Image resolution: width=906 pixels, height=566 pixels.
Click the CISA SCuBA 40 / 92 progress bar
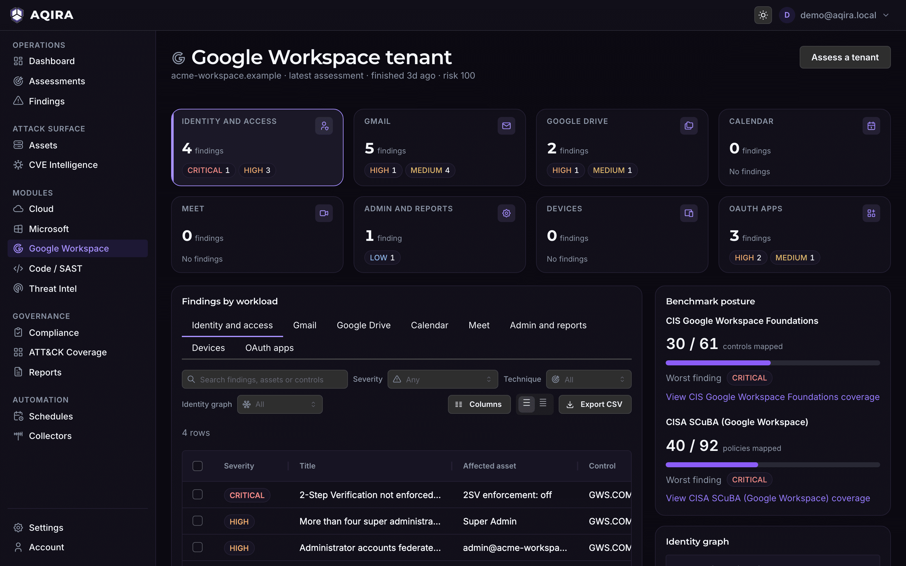pos(772,464)
